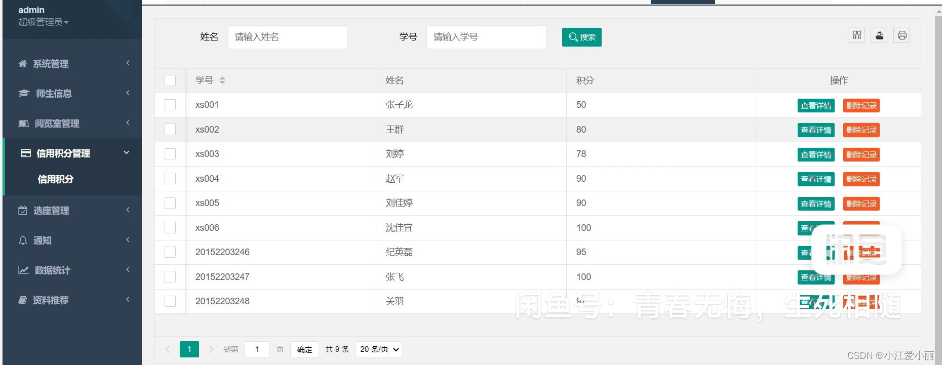Click the 搜索 search button
The height and width of the screenshot is (365, 942).
pos(582,37)
